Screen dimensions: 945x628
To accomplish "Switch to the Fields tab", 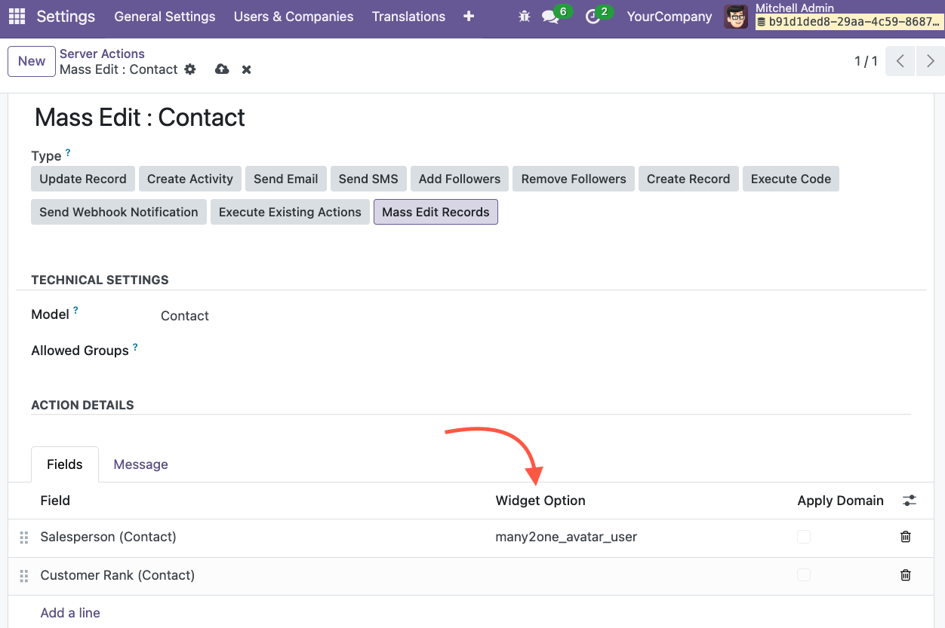I will click(x=65, y=464).
